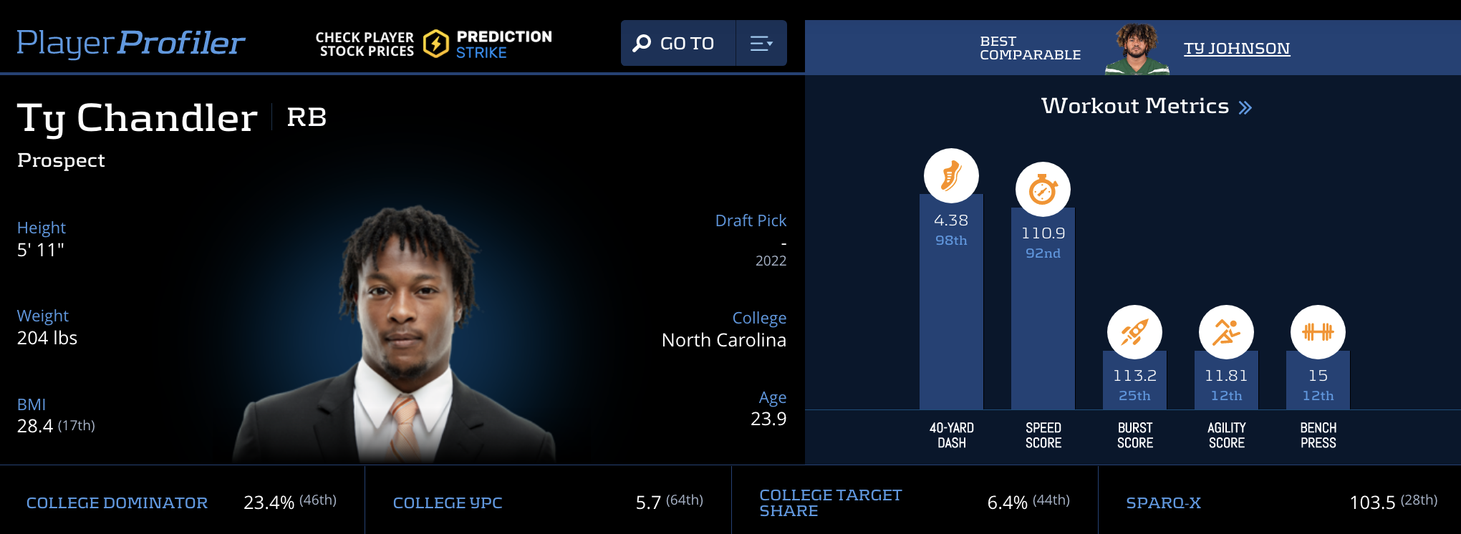The width and height of the screenshot is (1461, 534).
Task: Open the hamburger dropdown menu
Action: (761, 44)
